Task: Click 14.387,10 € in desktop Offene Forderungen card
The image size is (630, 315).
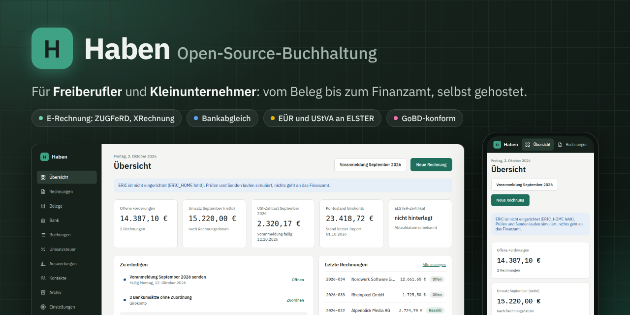Action: click(x=144, y=219)
